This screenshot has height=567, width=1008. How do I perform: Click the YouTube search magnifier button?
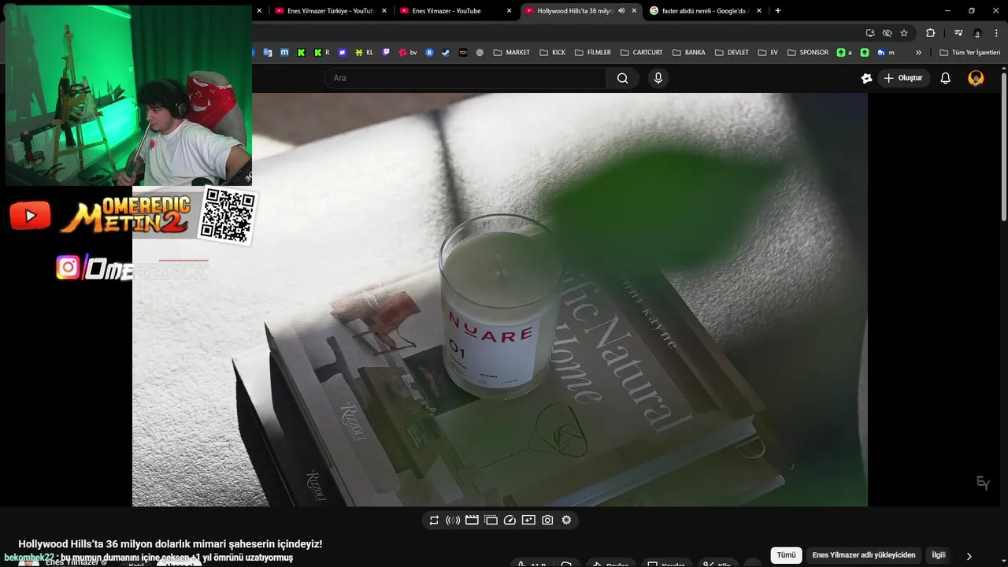(623, 78)
